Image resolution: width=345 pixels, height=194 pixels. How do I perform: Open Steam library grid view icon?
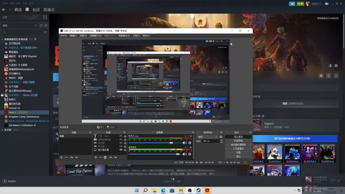point(45,17)
